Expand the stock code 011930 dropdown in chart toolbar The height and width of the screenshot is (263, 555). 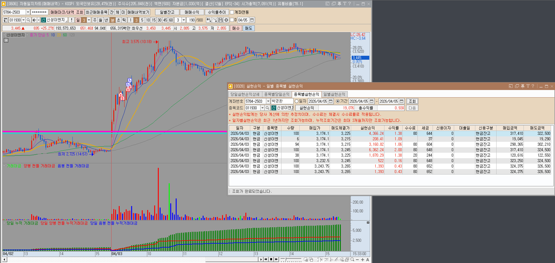coord(23,20)
